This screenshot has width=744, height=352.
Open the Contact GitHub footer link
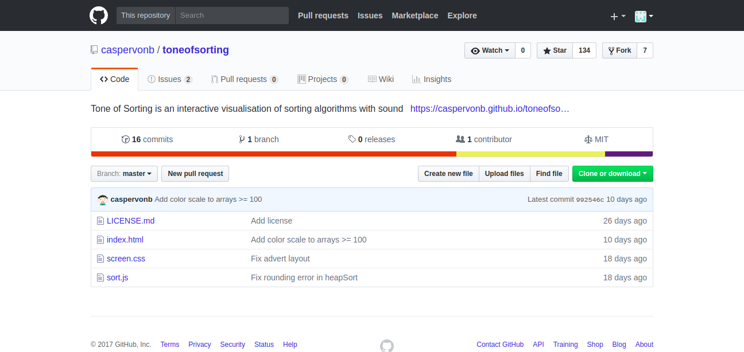pos(500,345)
